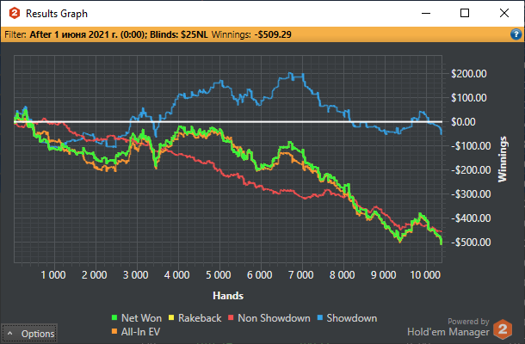Image resolution: width=525 pixels, height=344 pixels.
Task: Click the Non Showdown legend label
Action: click(x=274, y=318)
